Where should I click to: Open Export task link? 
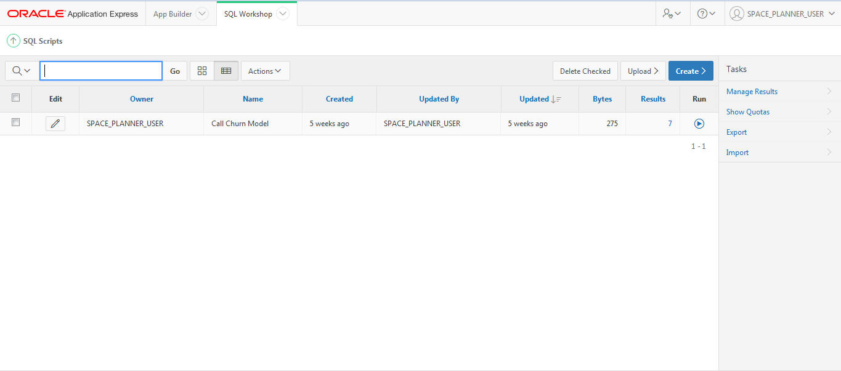(x=736, y=132)
